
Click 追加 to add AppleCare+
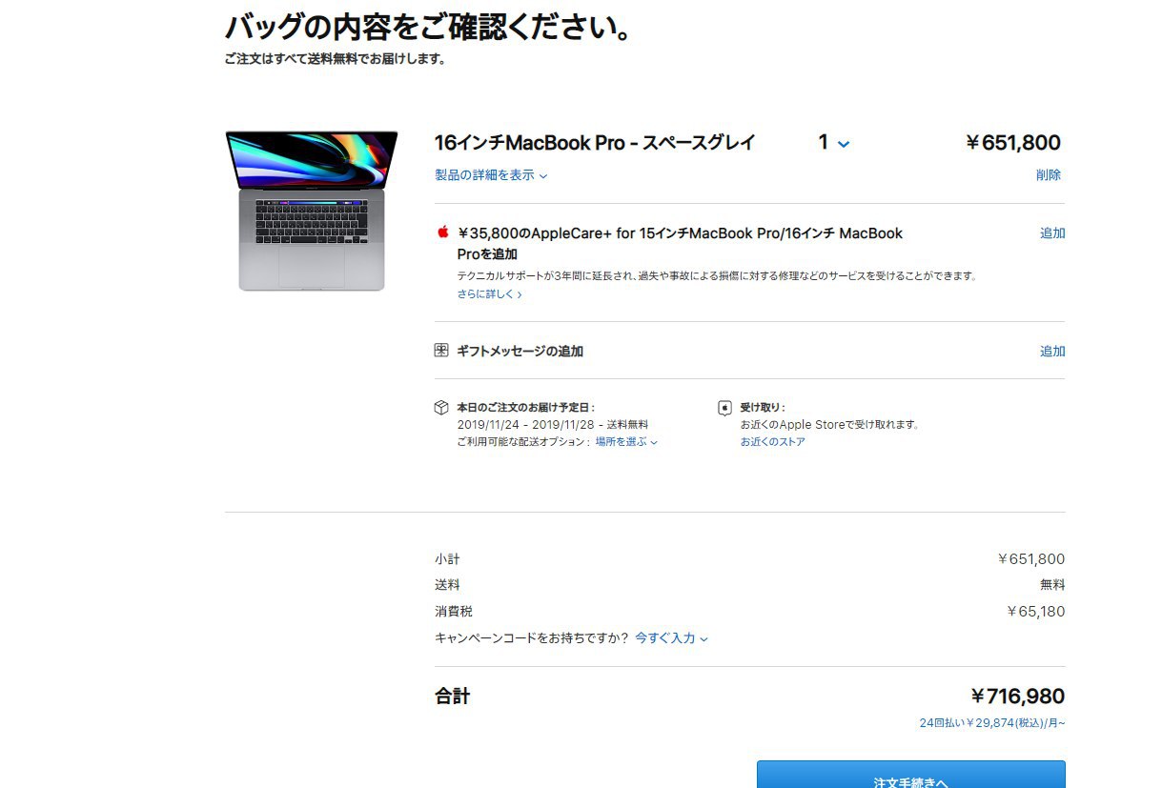click(1052, 233)
